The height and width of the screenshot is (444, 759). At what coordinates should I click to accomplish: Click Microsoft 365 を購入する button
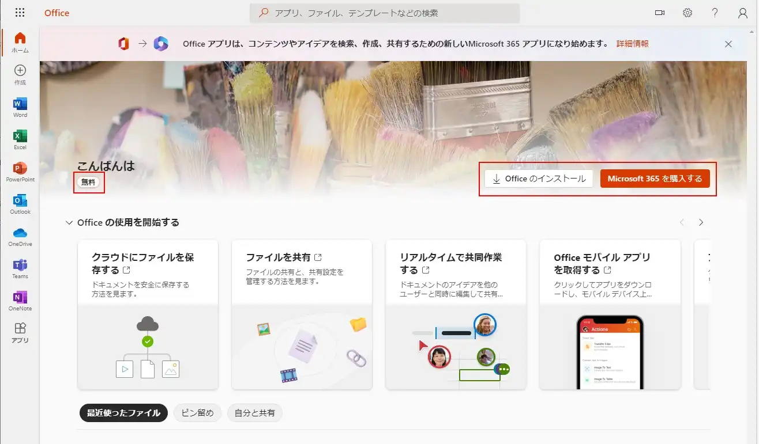655,179
